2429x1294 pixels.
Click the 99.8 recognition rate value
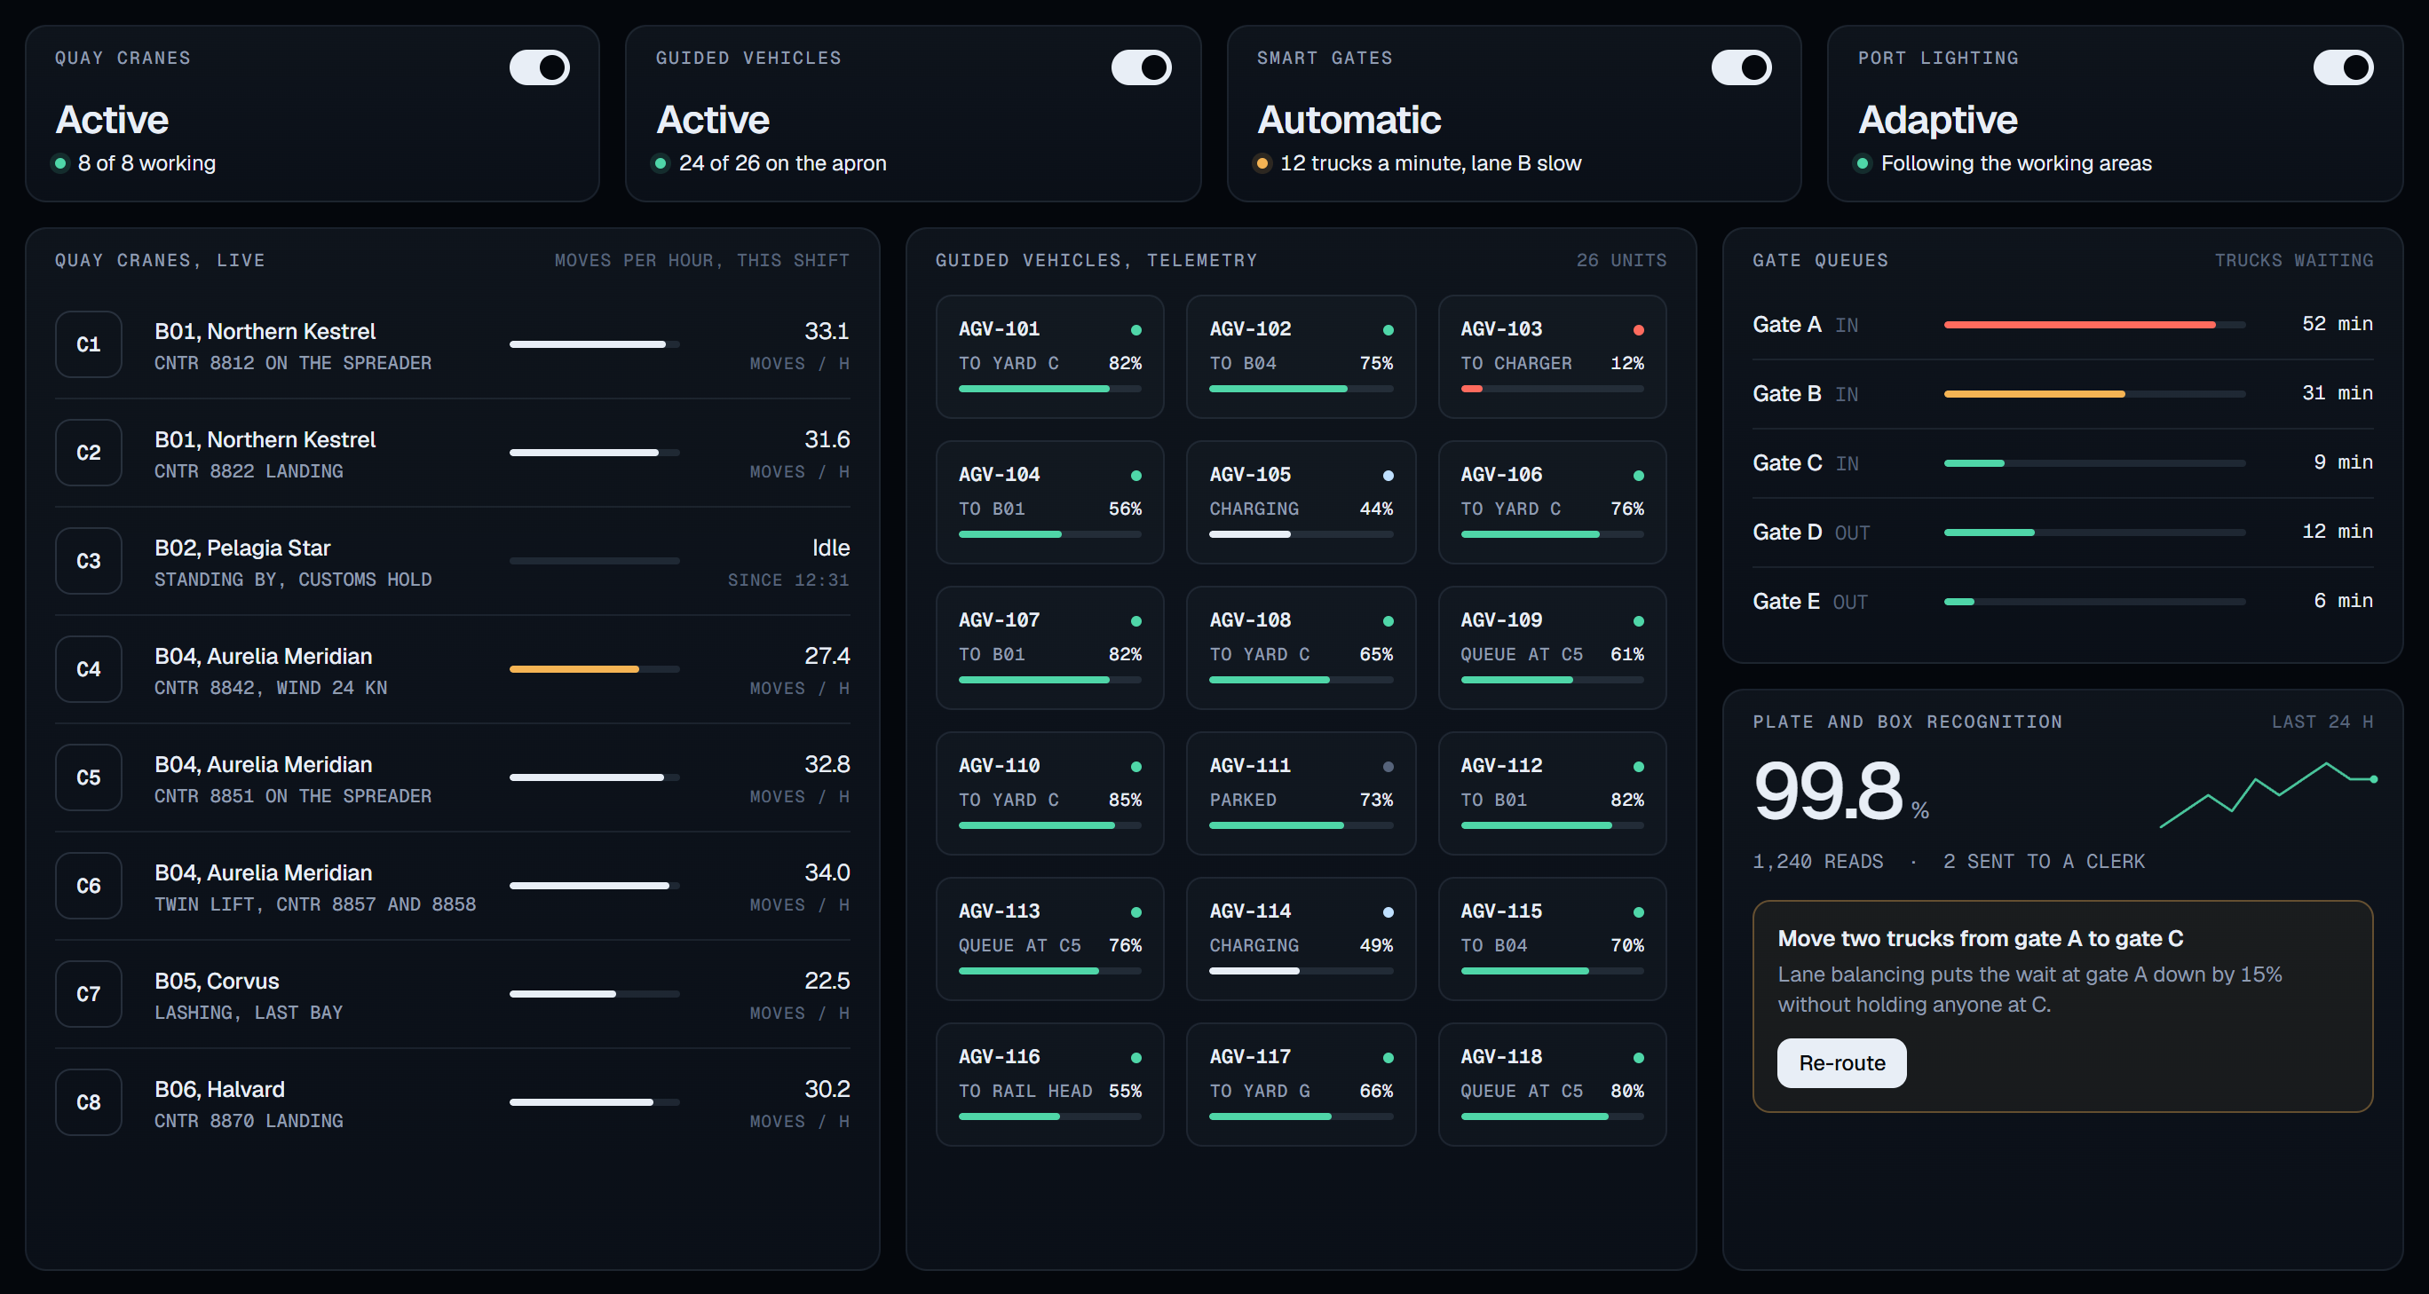(x=1828, y=790)
